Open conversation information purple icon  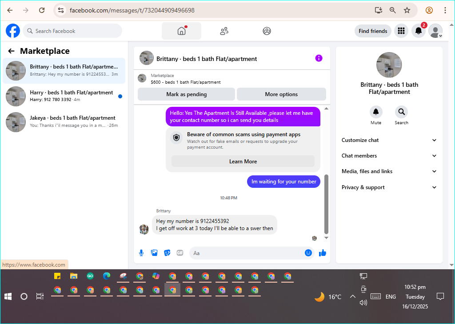[319, 58]
